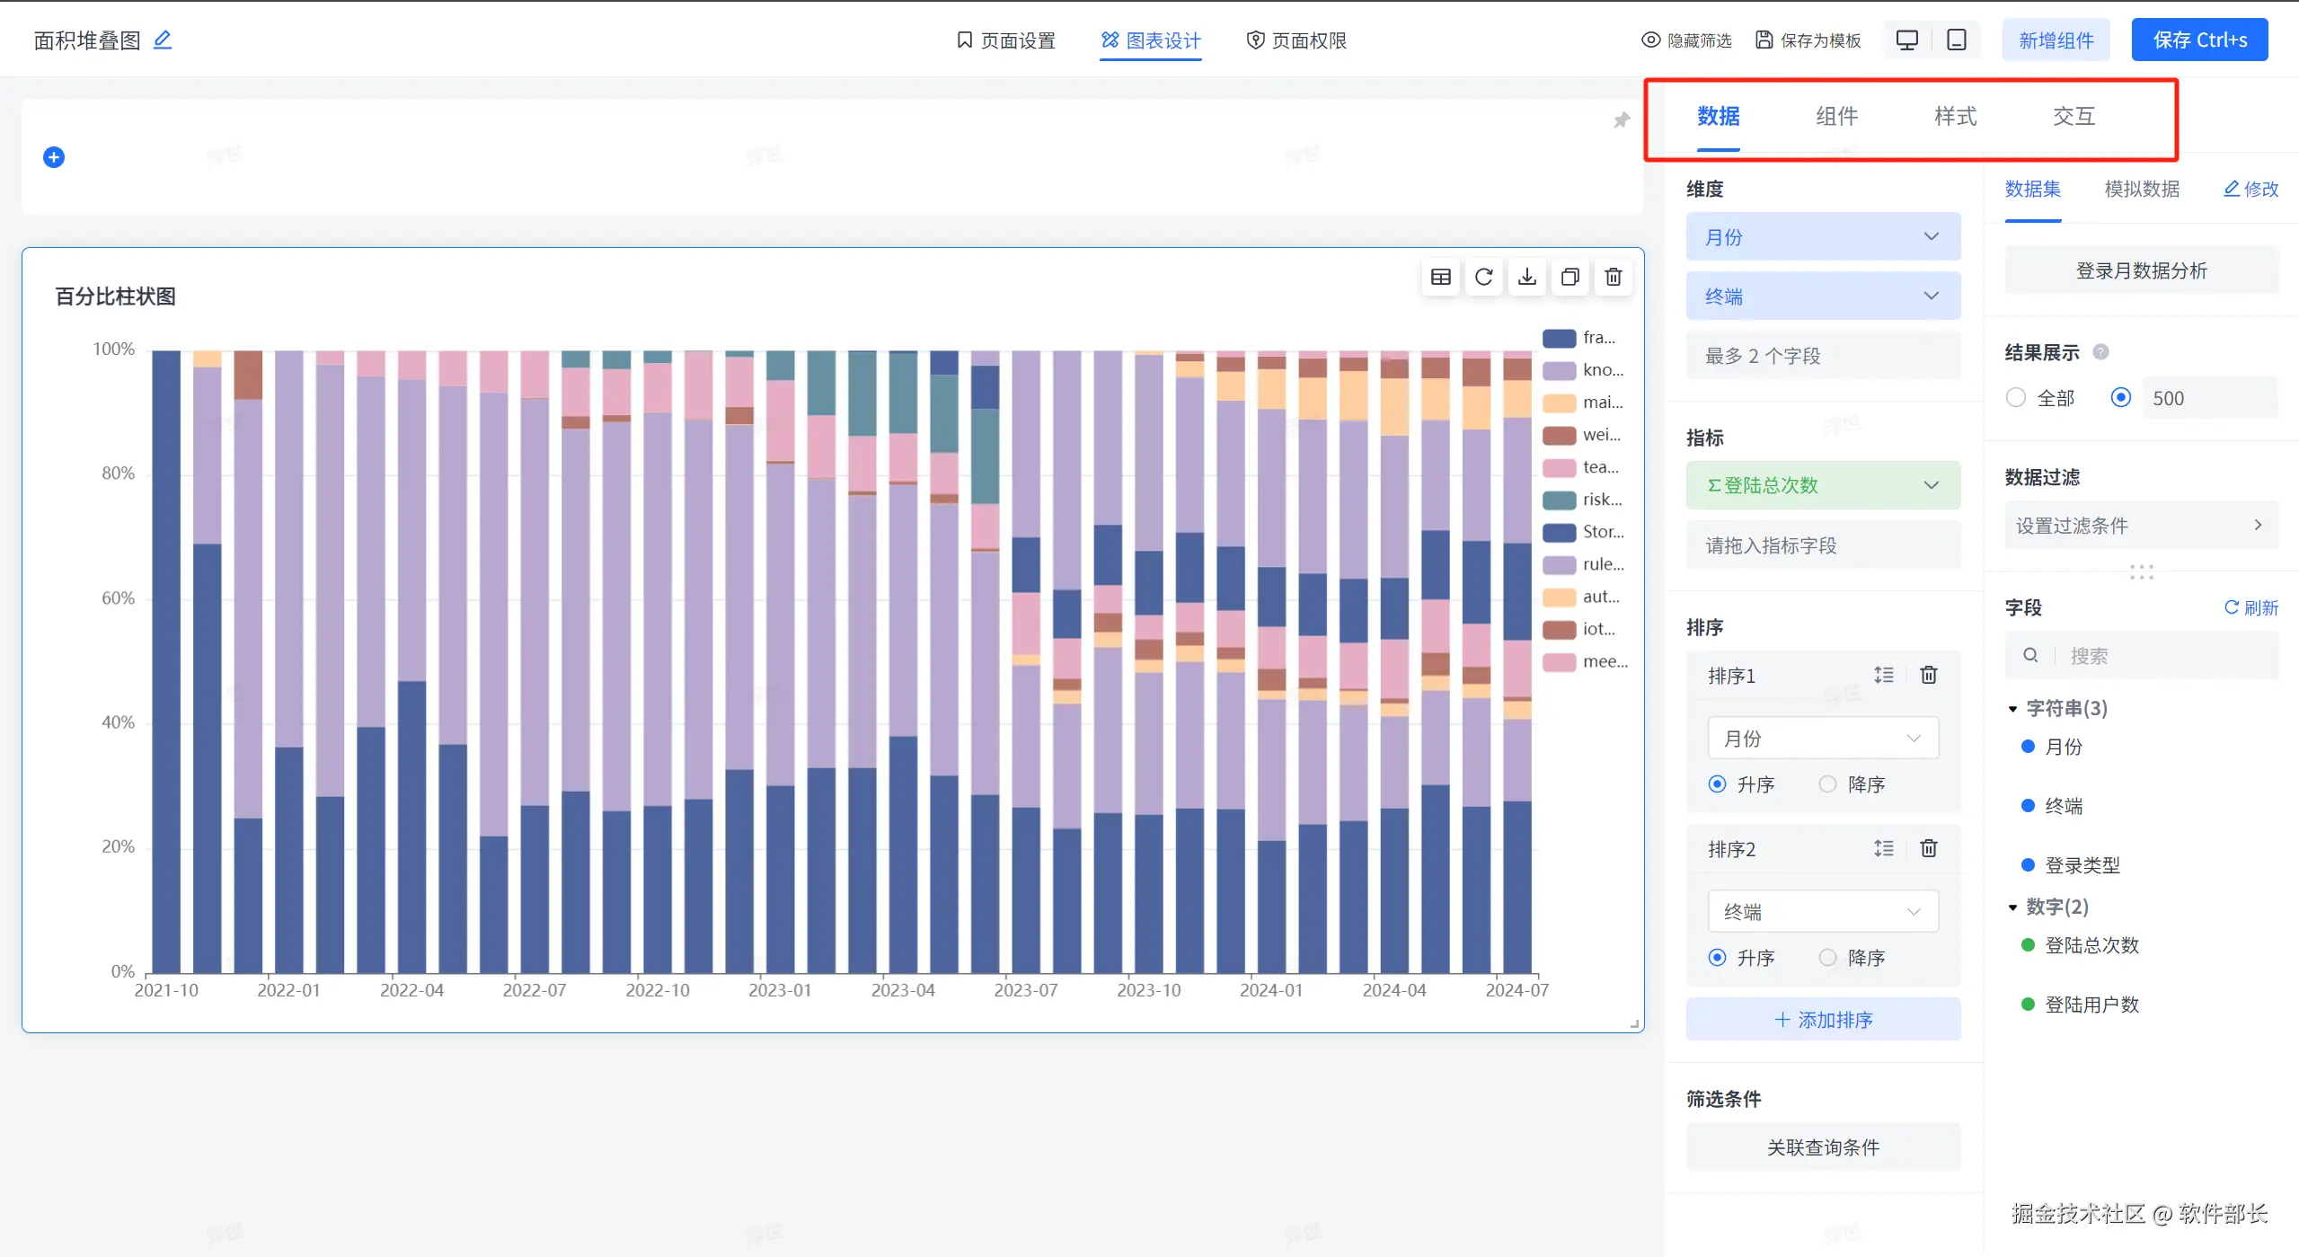Choose 降序 for 排序1
The height and width of the screenshot is (1257, 2299).
coord(1827,783)
